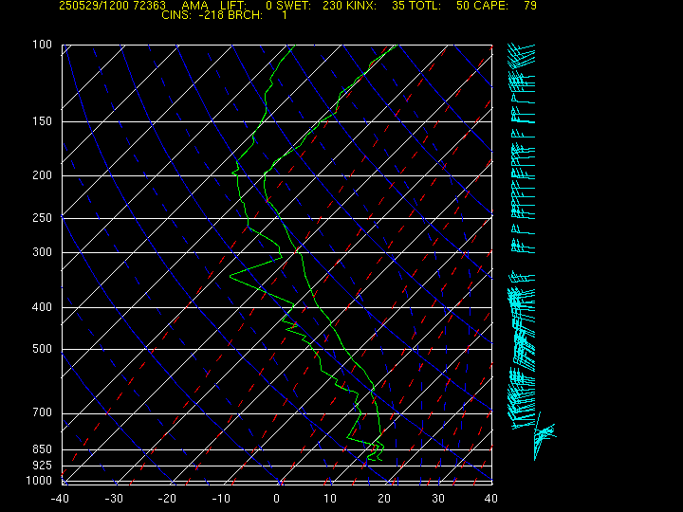The width and height of the screenshot is (683, 512).
Task: Select station number 72363
Action: click(x=148, y=6)
